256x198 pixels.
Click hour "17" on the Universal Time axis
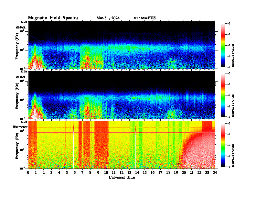click(160, 172)
